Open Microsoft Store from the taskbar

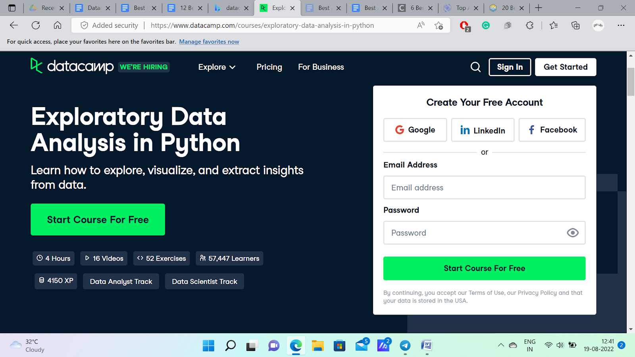click(x=339, y=345)
